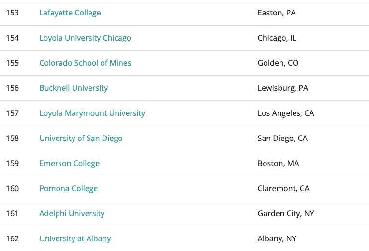Select the Chicago, IL location text
The height and width of the screenshot is (251, 369).
point(277,38)
